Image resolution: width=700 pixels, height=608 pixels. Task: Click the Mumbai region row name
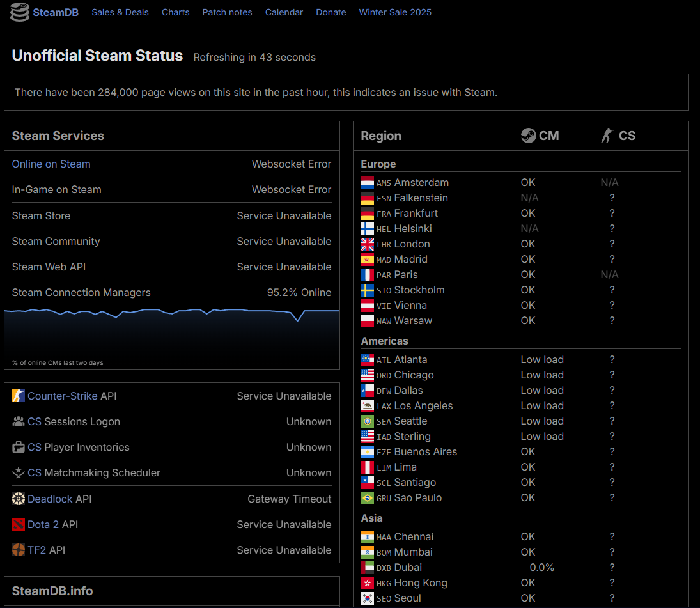coord(414,552)
